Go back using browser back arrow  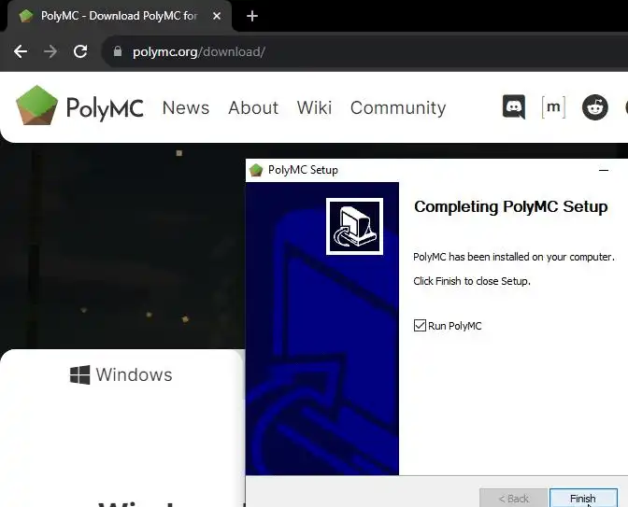[x=21, y=51]
